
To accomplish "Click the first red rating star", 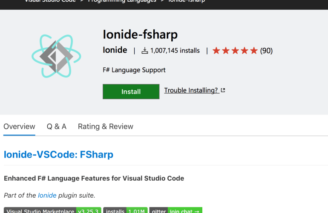I will pos(216,51).
